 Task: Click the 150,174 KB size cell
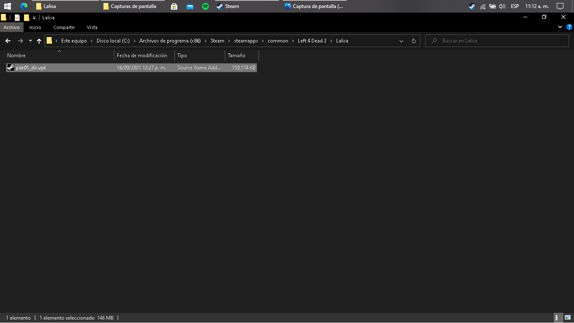pos(244,68)
